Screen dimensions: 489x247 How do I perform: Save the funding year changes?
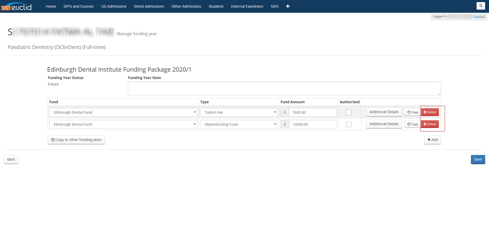[x=478, y=159]
